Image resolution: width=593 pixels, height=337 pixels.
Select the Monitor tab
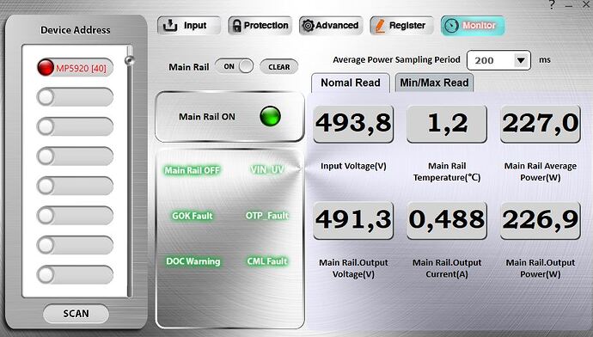(x=473, y=25)
